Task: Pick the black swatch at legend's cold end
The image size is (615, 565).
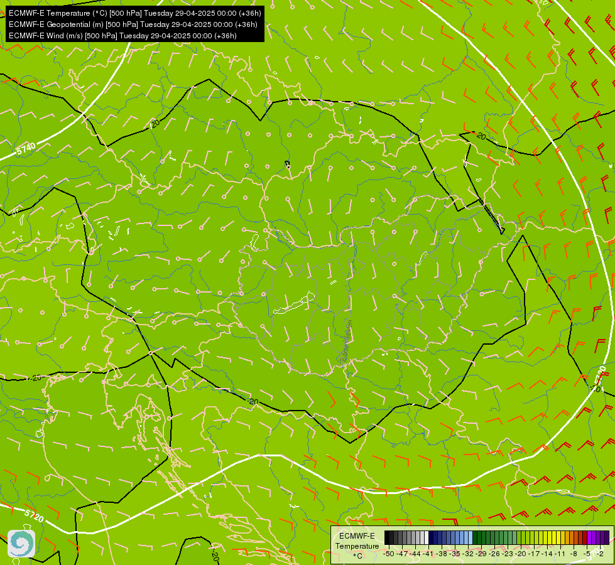Action: point(387,537)
